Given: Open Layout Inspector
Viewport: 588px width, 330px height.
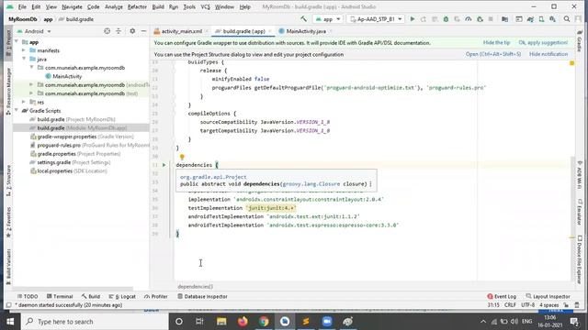Looking at the screenshot, I should [548, 296].
